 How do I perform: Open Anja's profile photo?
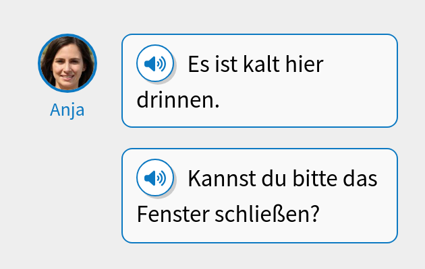pos(67,63)
